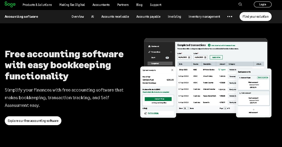Go to Making Tax Digital
282x147 pixels.
pyautogui.click(x=72, y=5)
